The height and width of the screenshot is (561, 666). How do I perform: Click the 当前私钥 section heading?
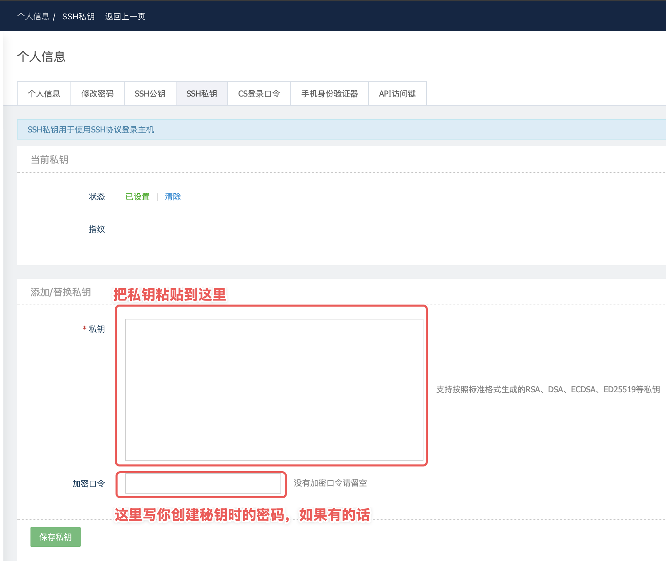pos(49,160)
